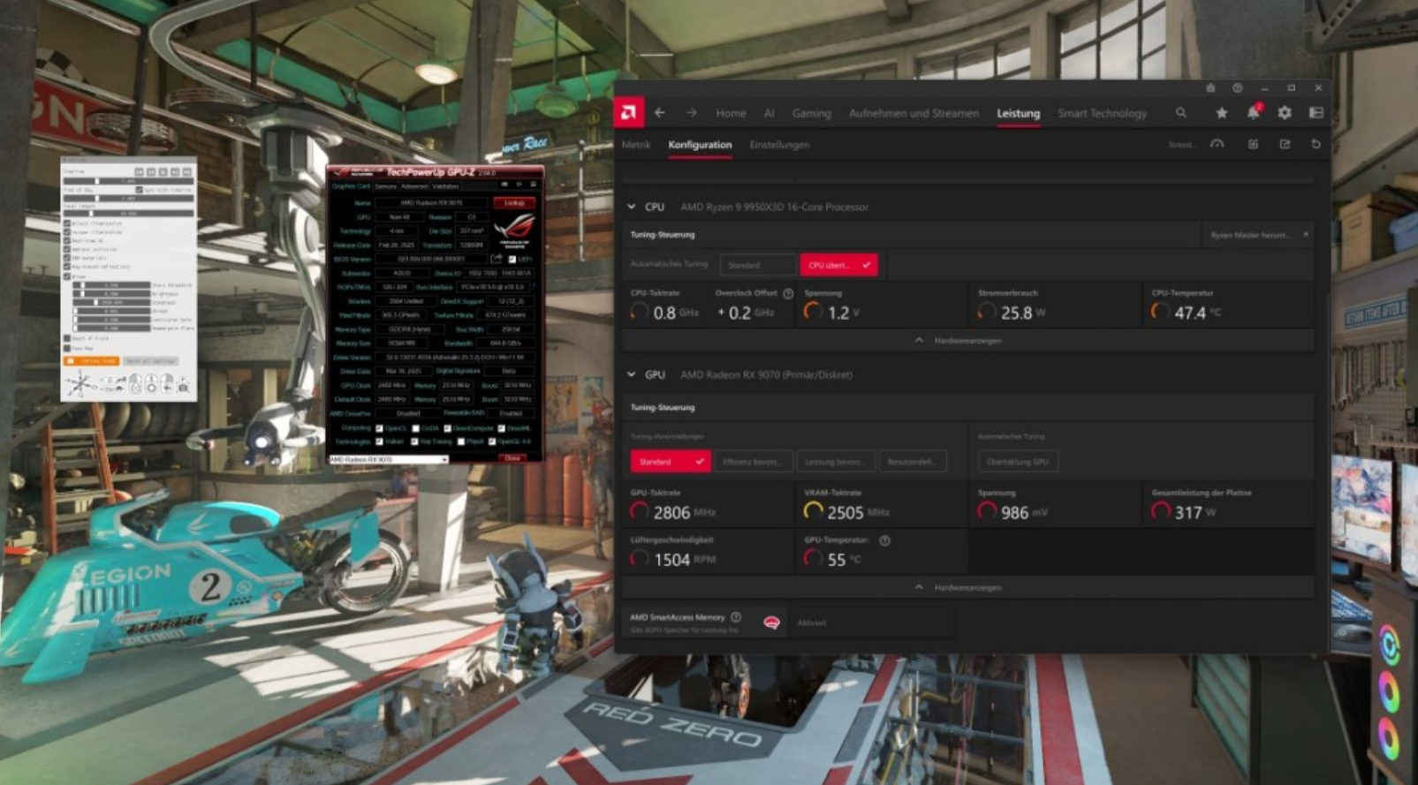This screenshot has height=785, width=1418.
Task: Toggle the sidebar panel icon
Action: coord(1316,113)
